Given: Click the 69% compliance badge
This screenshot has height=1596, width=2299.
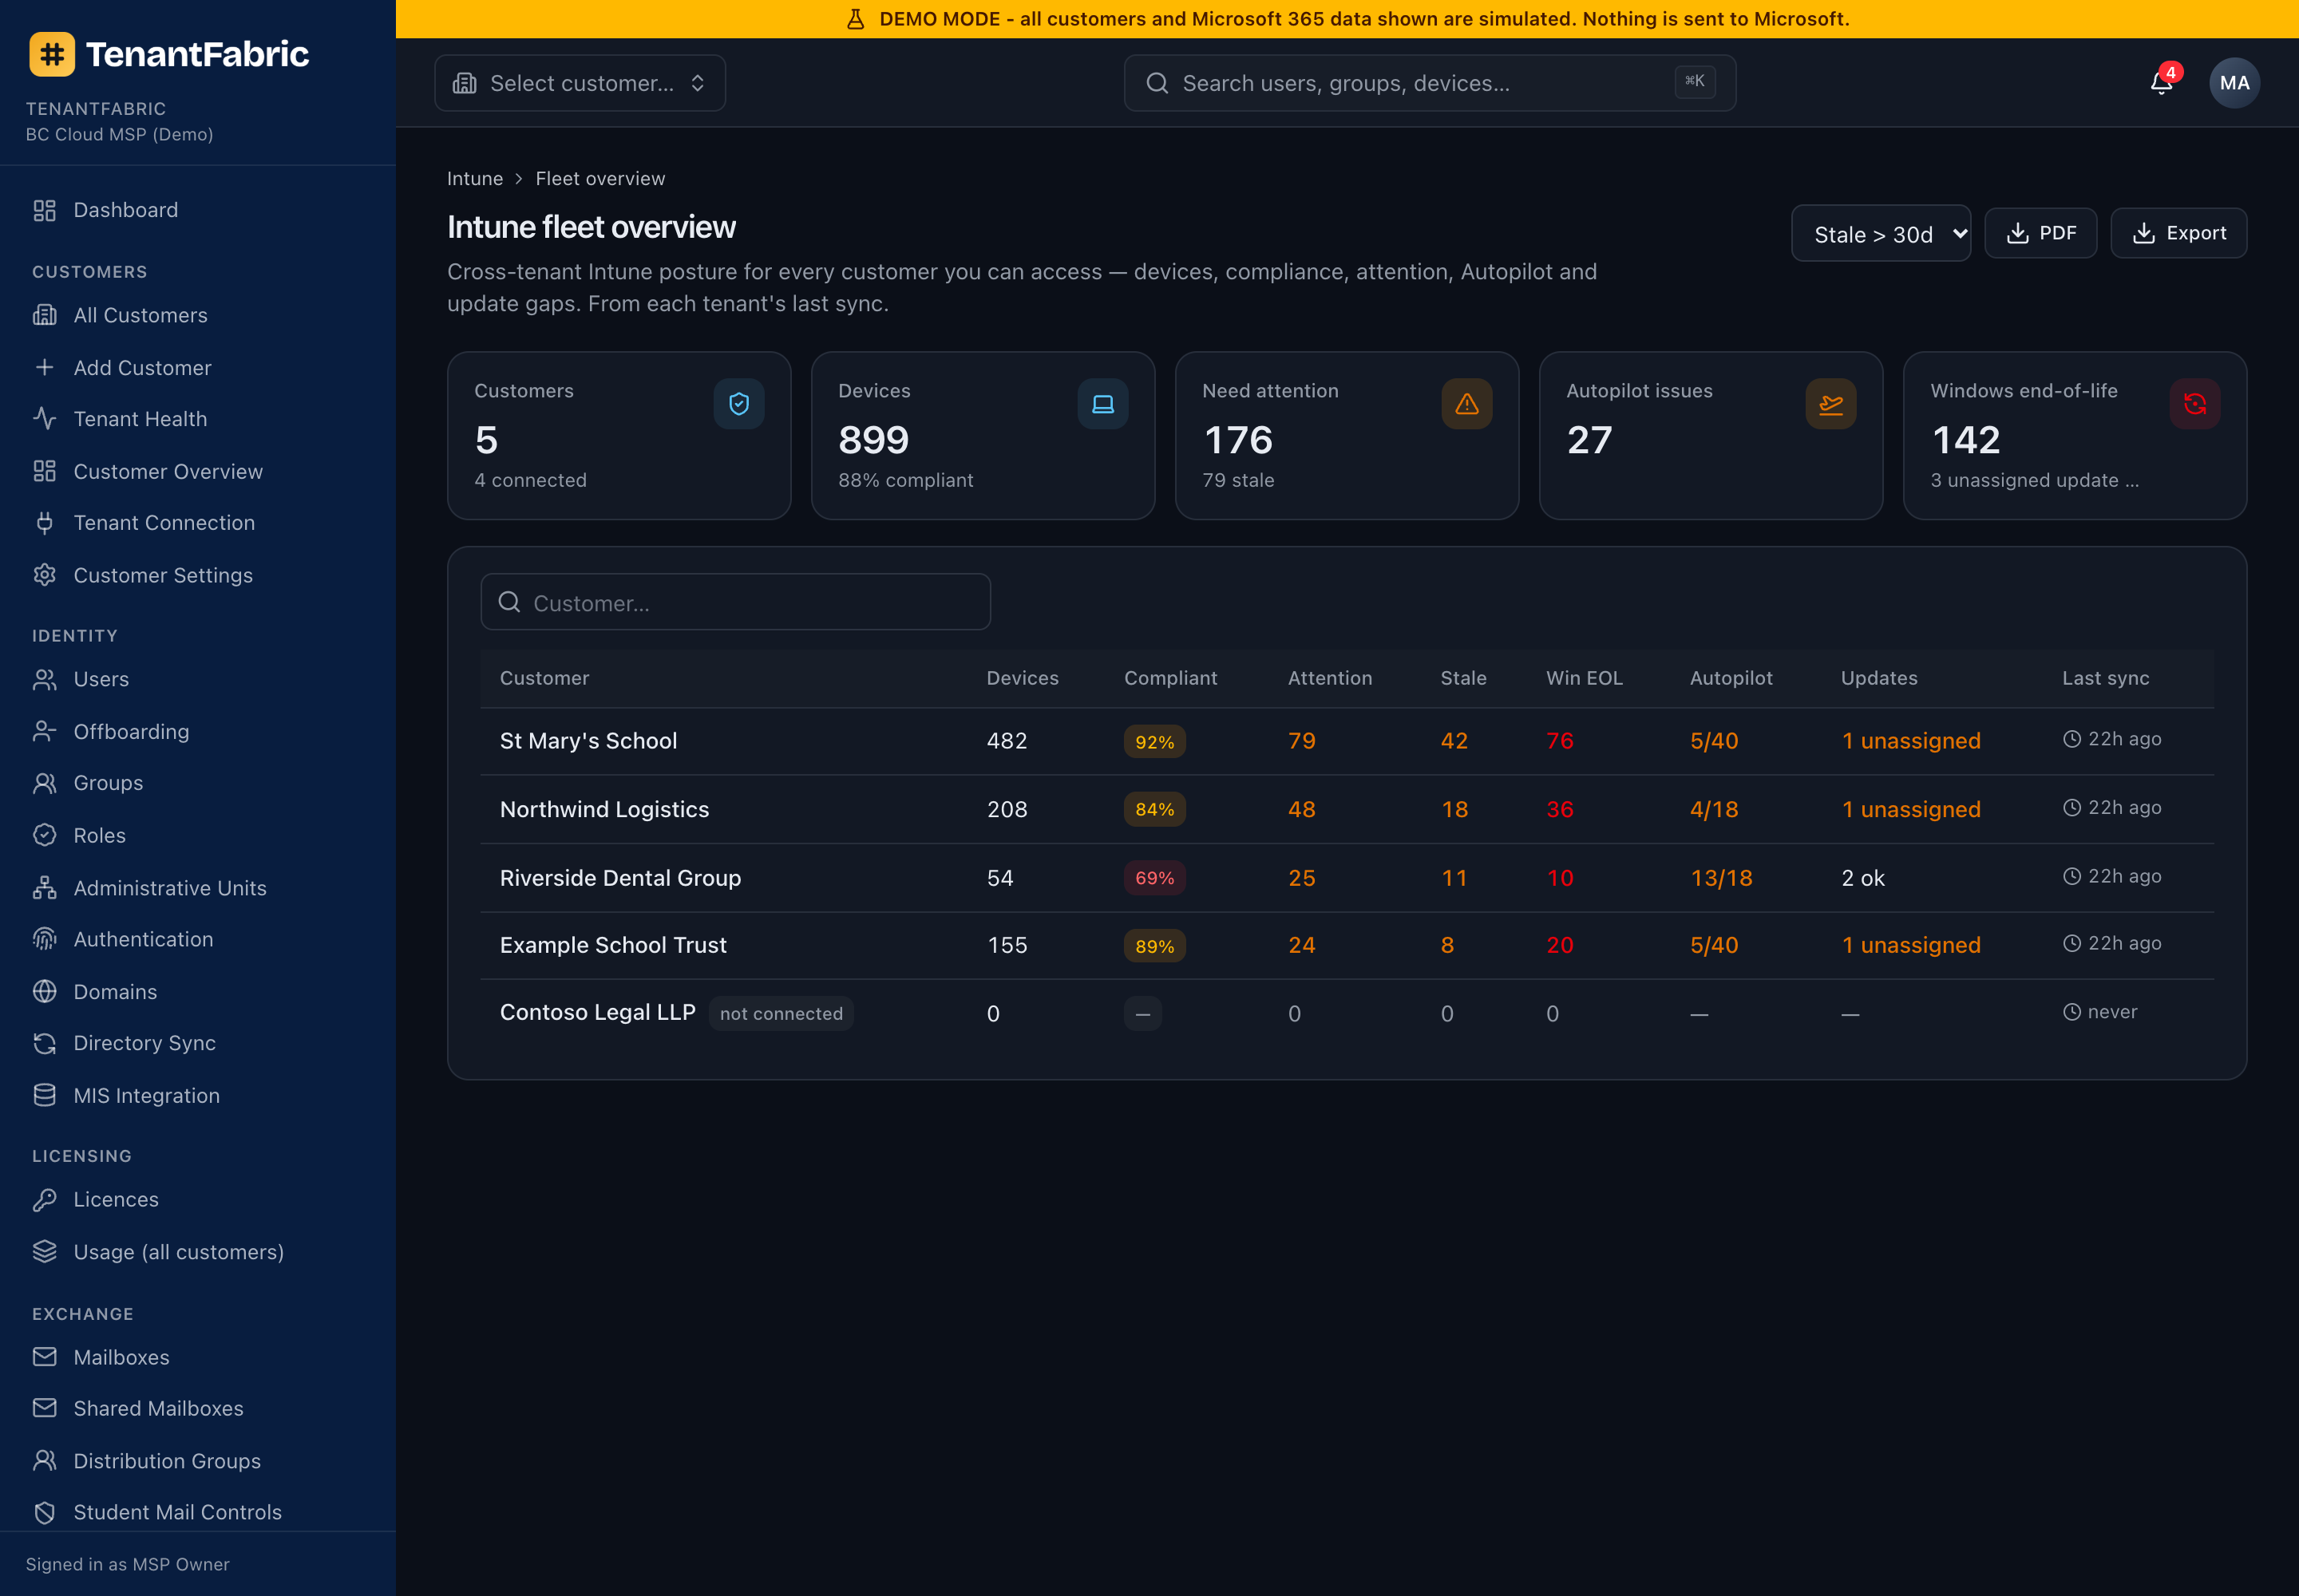Looking at the screenshot, I should (1154, 878).
